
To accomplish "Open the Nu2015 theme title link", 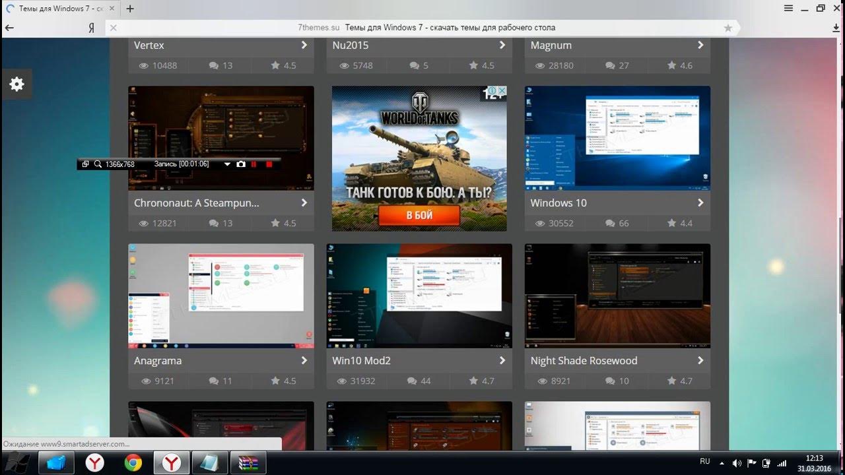I will [351, 45].
